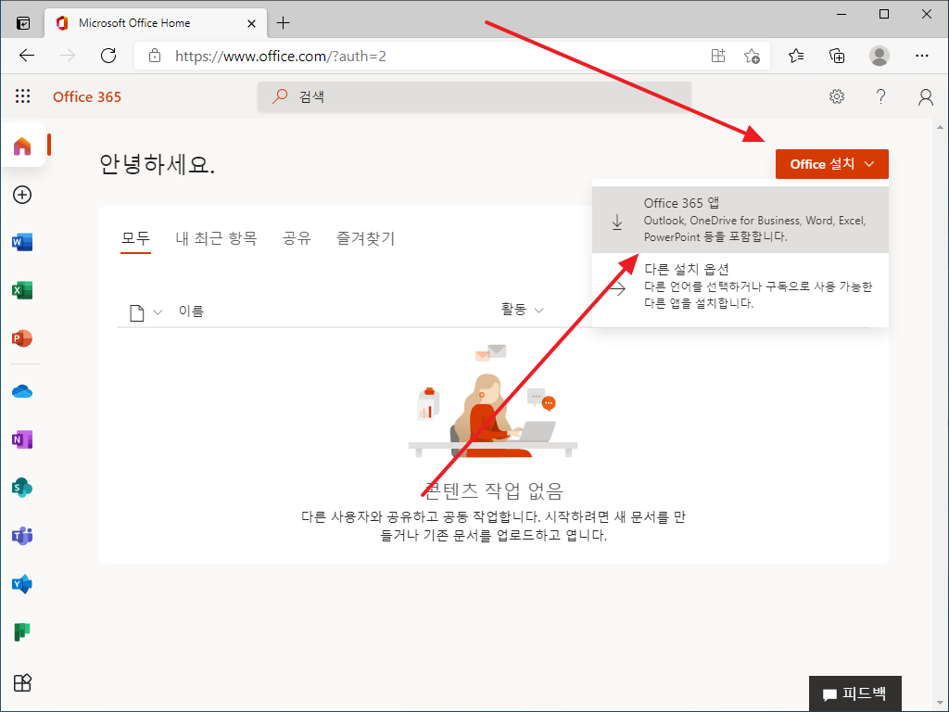
Task: Open a new browser tab
Action: coord(284,23)
